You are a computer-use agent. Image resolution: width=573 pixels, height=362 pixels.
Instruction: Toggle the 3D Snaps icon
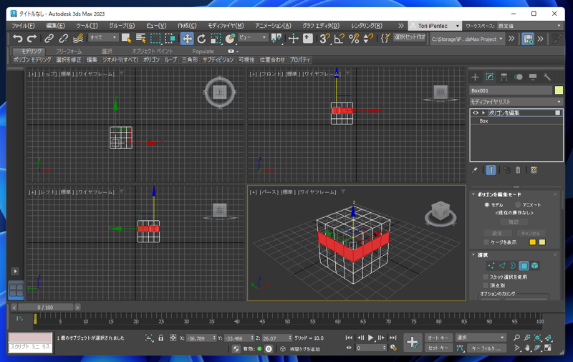pyautogui.click(x=324, y=38)
